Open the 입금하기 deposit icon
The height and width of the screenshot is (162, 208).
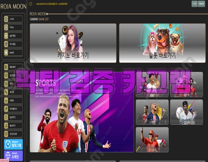[13, 117]
